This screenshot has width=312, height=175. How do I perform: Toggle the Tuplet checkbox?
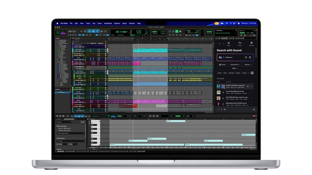(x=57, y=144)
